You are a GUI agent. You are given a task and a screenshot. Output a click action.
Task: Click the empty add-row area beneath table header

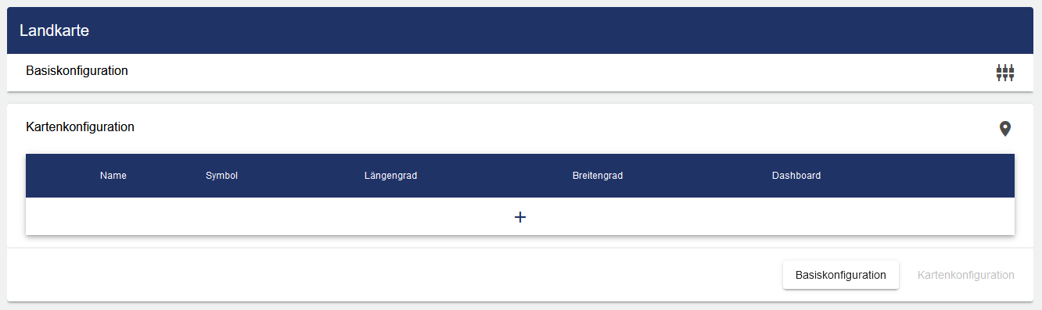pyautogui.click(x=520, y=216)
